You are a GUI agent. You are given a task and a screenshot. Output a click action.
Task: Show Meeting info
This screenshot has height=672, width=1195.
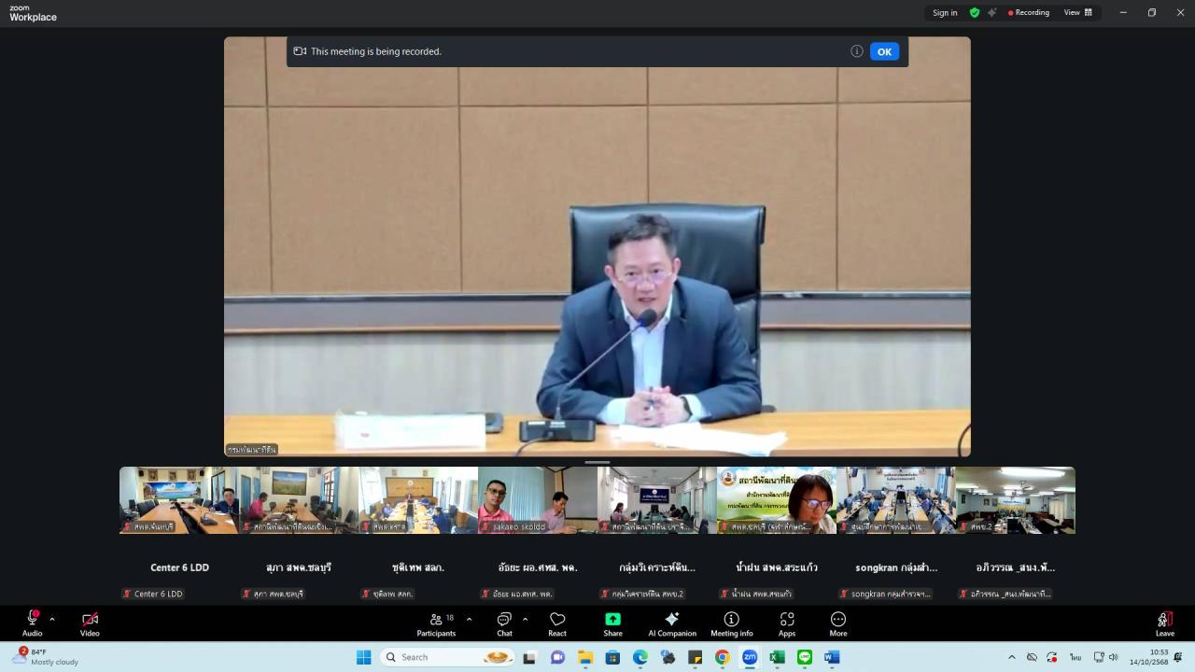coord(731,623)
